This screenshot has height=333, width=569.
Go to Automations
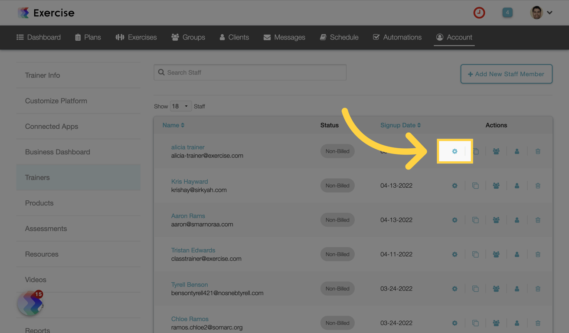tap(397, 37)
